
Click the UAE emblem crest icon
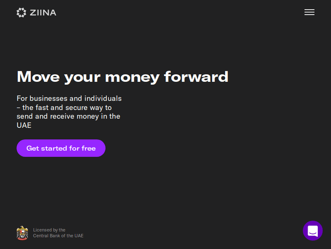(22, 233)
